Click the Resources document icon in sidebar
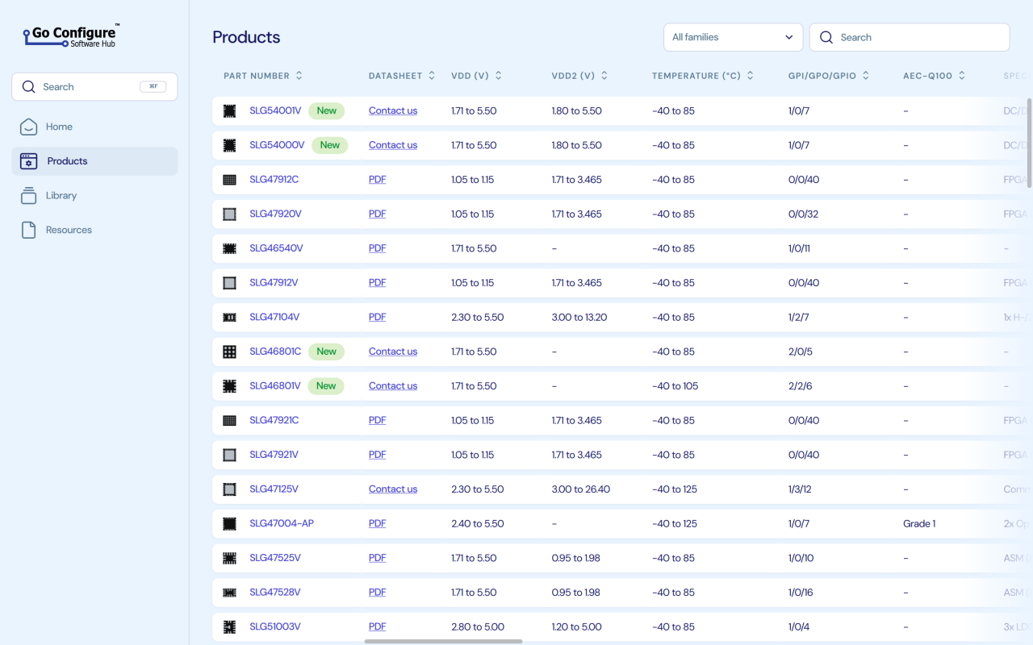1033x645 pixels. coord(28,230)
